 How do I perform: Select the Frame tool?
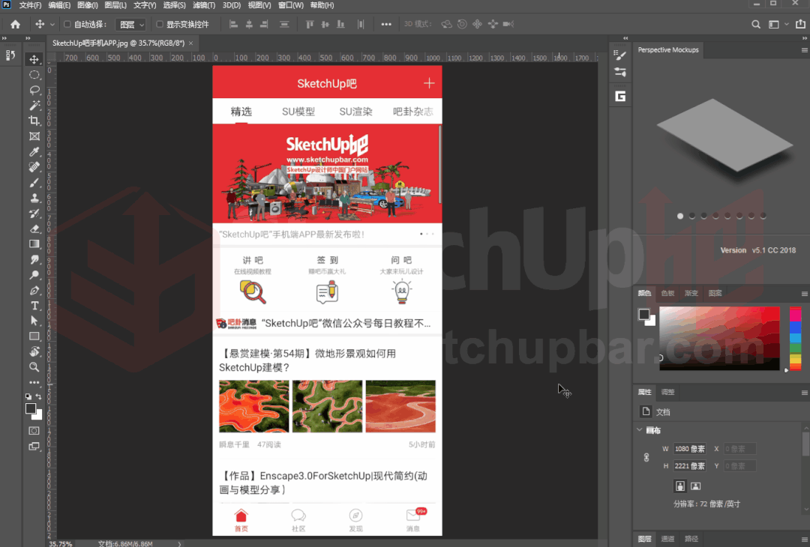coord(34,136)
